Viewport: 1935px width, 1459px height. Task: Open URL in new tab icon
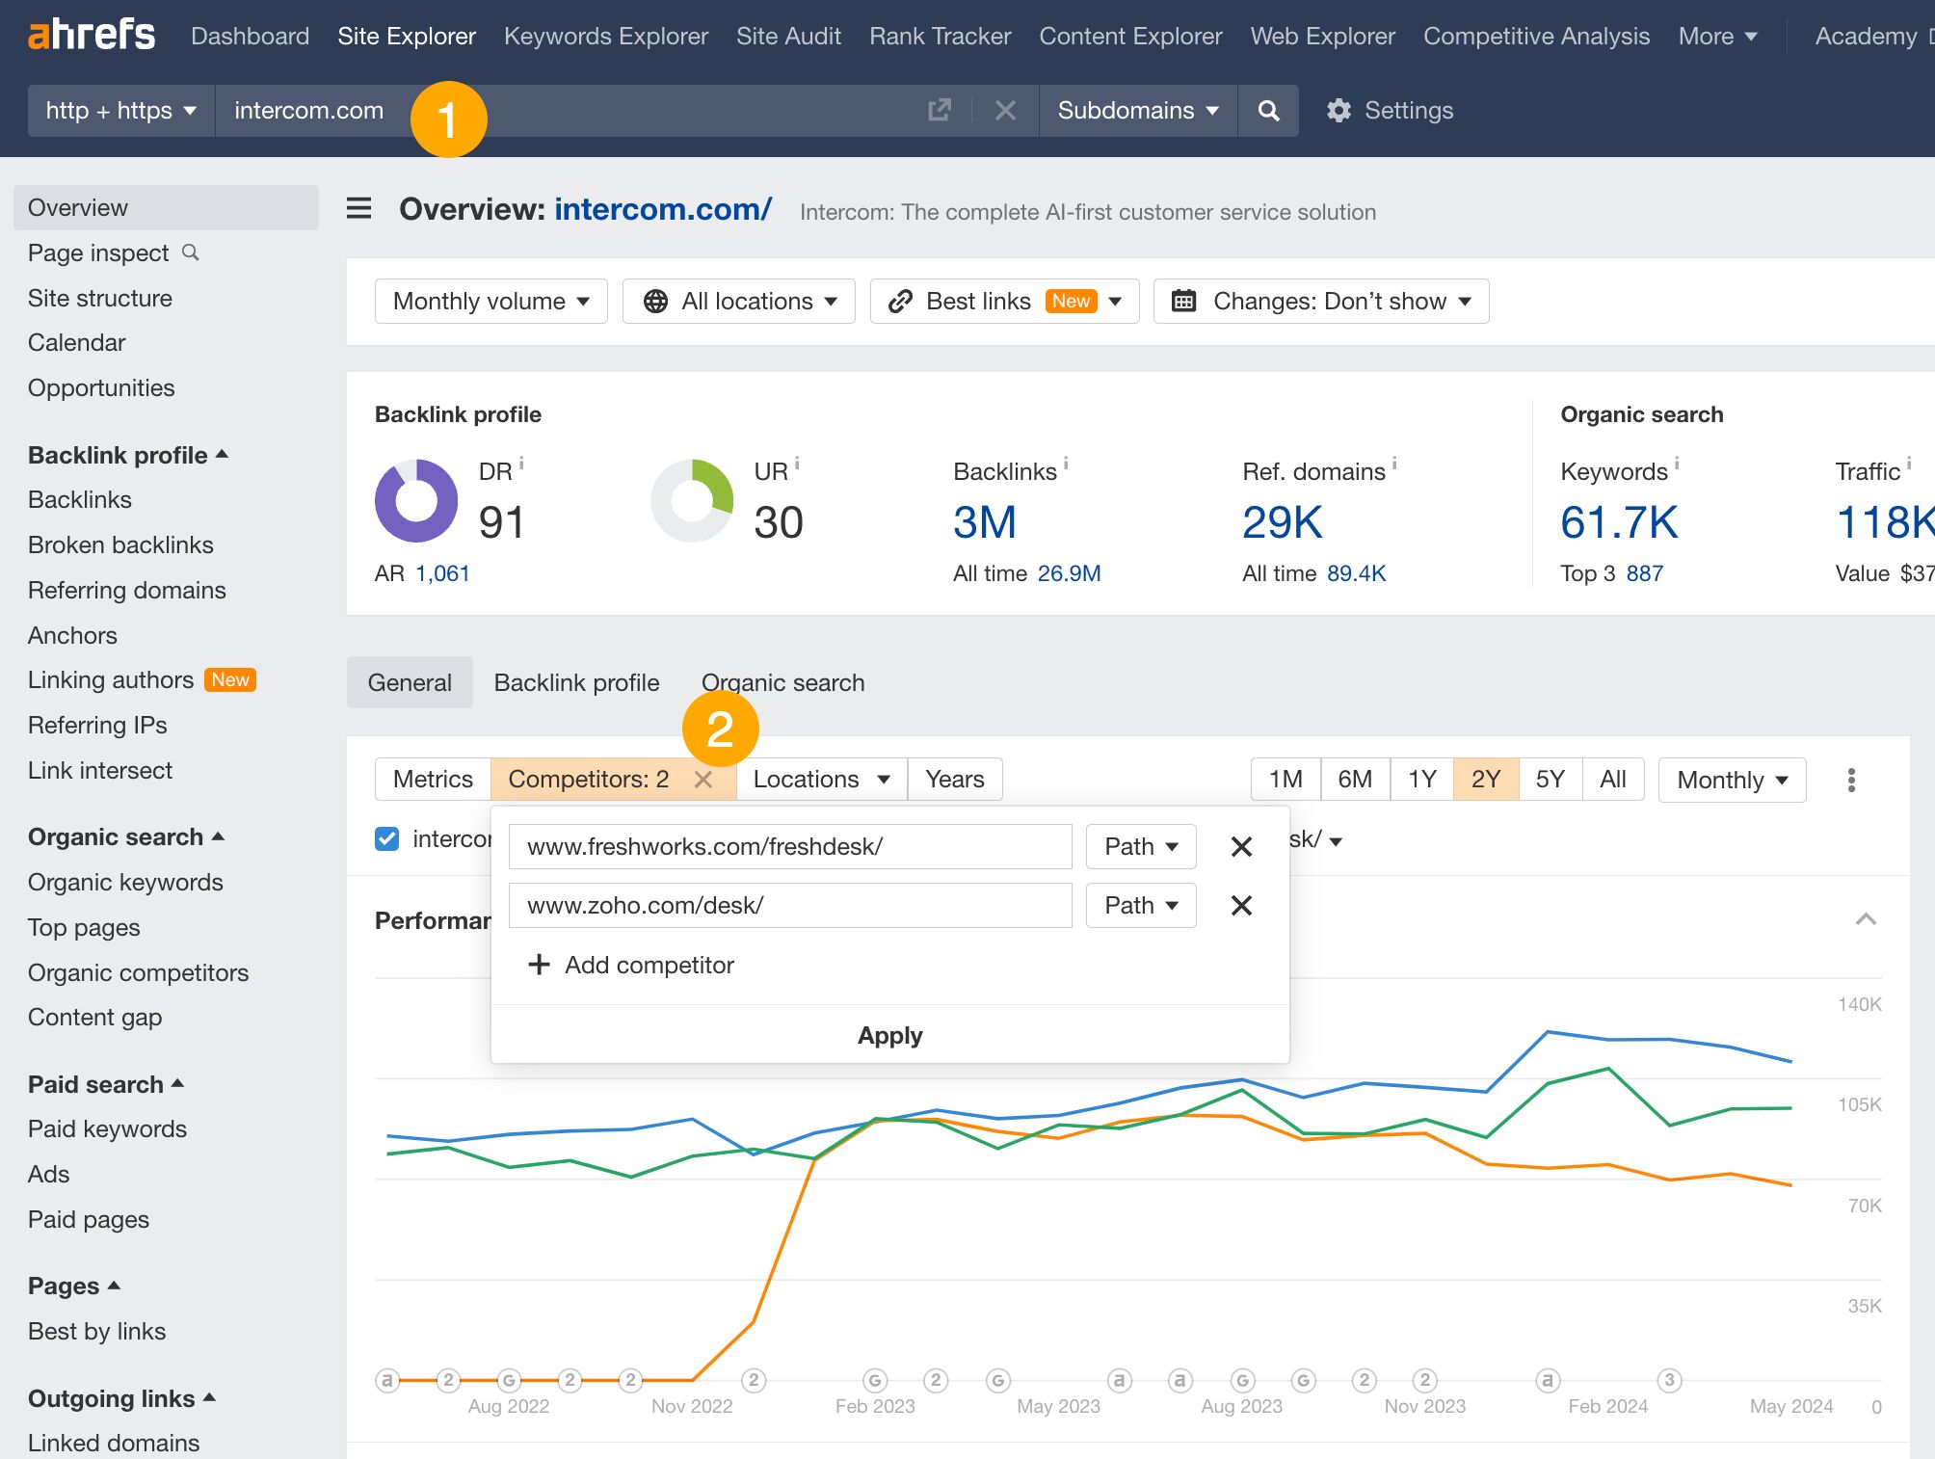click(x=939, y=110)
